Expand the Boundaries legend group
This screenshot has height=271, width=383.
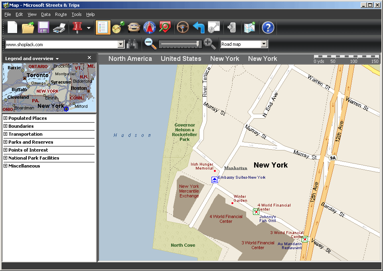coord(5,126)
